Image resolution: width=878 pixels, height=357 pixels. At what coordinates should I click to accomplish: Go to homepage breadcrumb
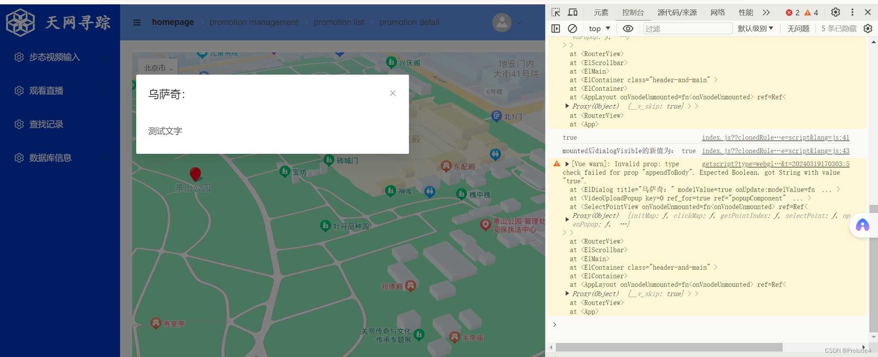pyautogui.click(x=173, y=22)
